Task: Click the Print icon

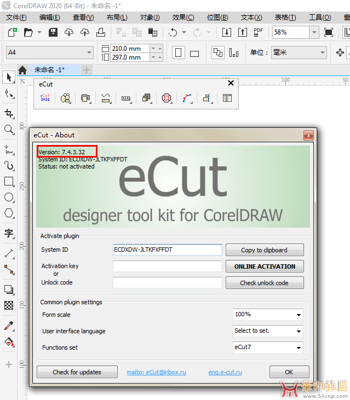Action: click(101, 32)
